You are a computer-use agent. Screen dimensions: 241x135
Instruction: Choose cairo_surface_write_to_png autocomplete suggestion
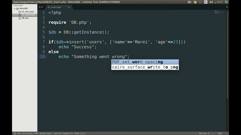click(x=145, y=67)
